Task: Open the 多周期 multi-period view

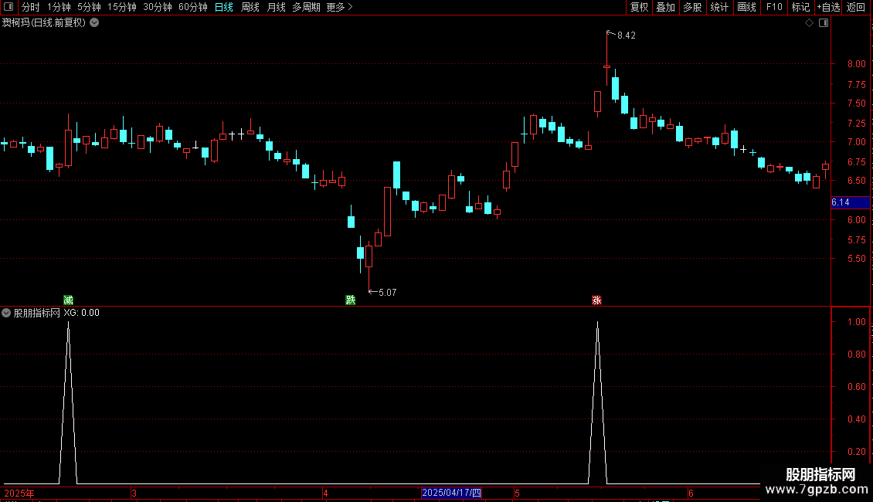Action: pyautogui.click(x=306, y=7)
